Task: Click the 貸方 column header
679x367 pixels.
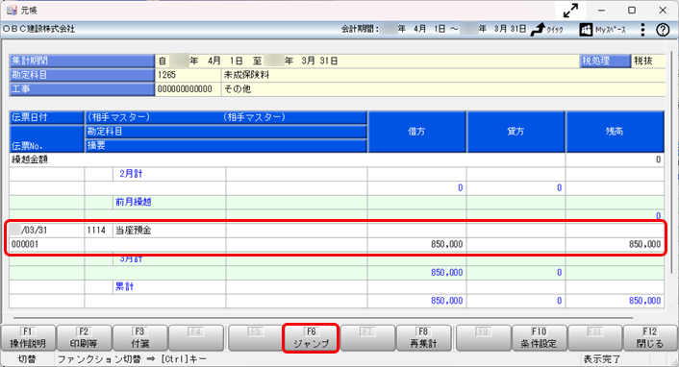Action: [x=516, y=132]
